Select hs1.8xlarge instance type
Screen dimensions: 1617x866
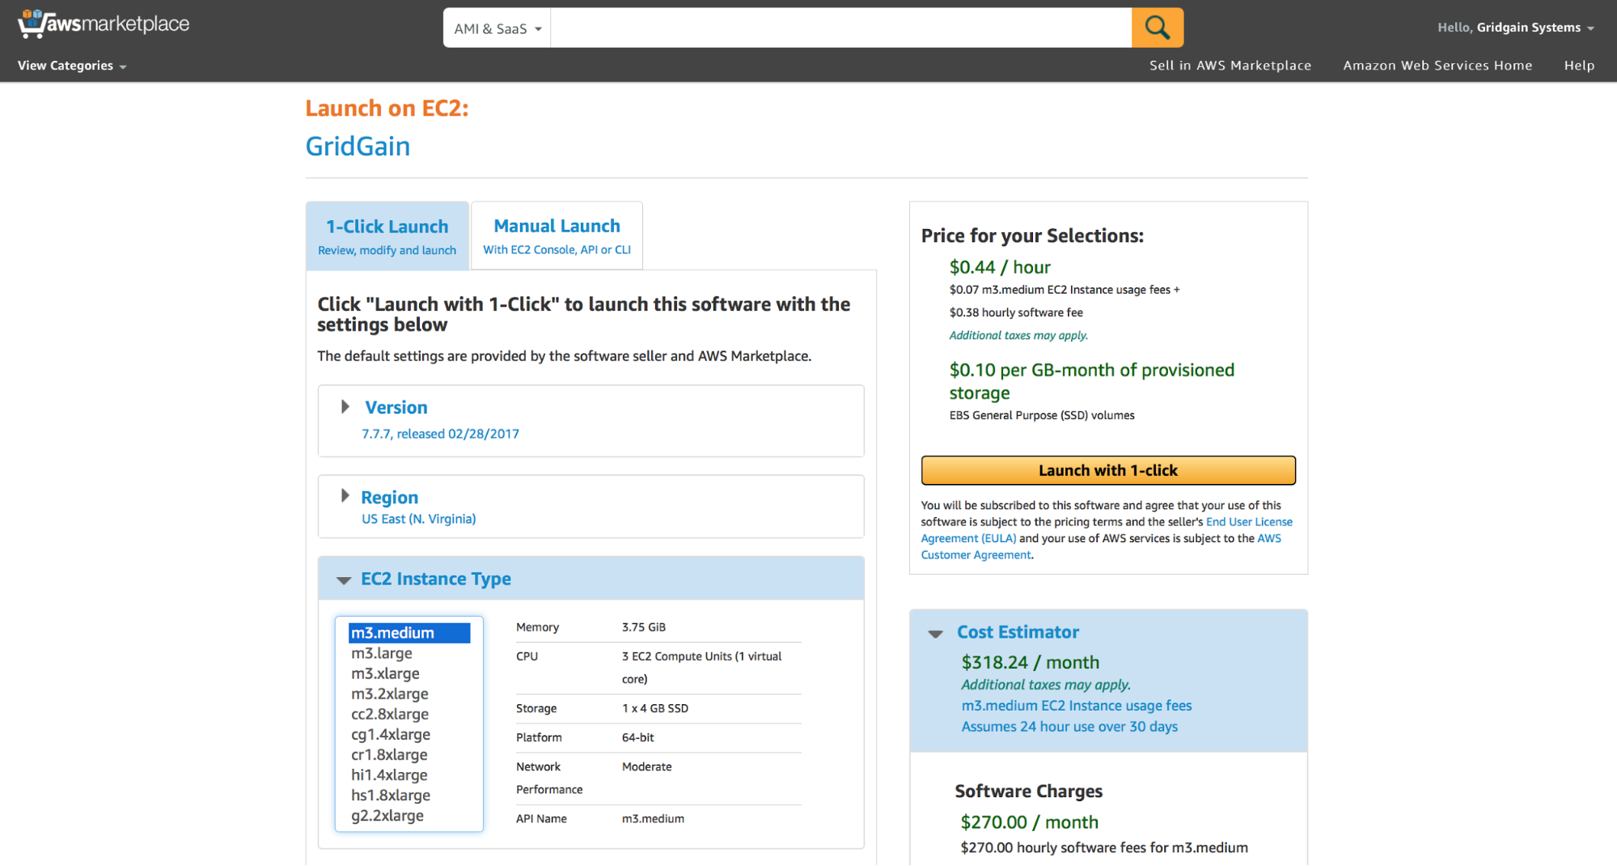(x=391, y=795)
